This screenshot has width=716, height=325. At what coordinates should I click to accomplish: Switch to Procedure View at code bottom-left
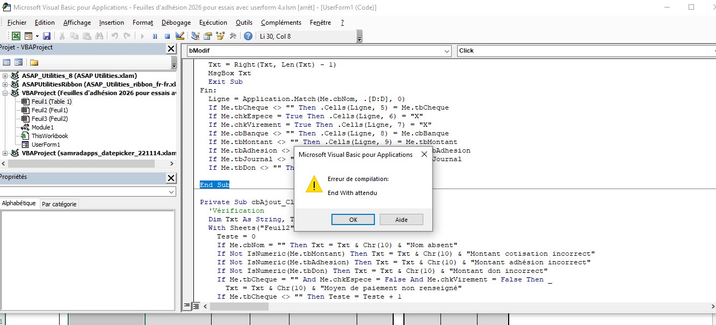point(187,306)
